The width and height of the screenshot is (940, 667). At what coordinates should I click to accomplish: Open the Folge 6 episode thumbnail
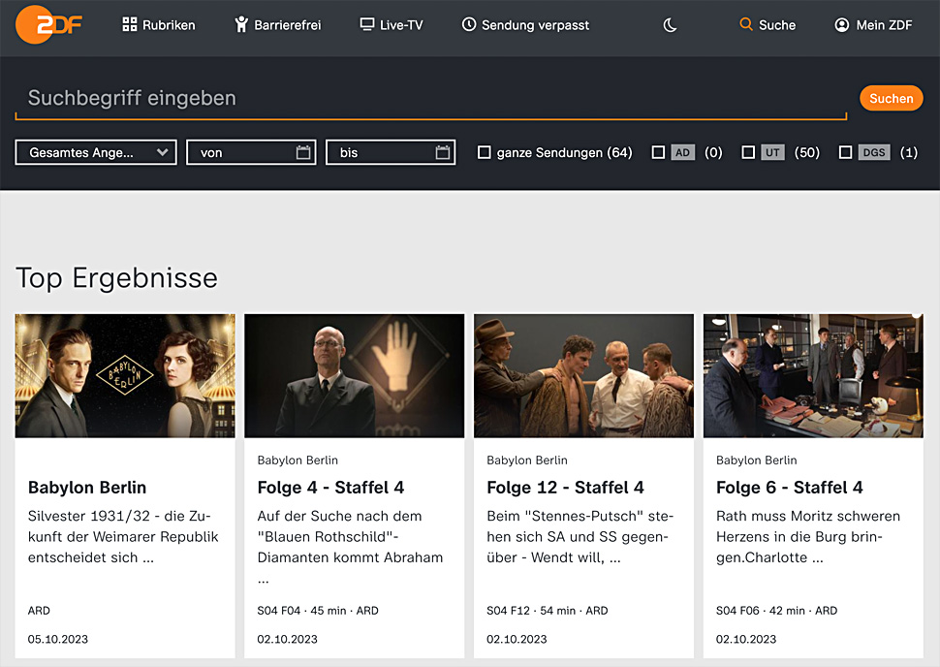813,375
